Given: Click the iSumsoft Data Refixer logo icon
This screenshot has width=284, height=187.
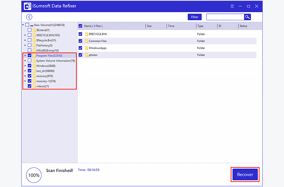Looking at the screenshot, I should click(27, 6).
